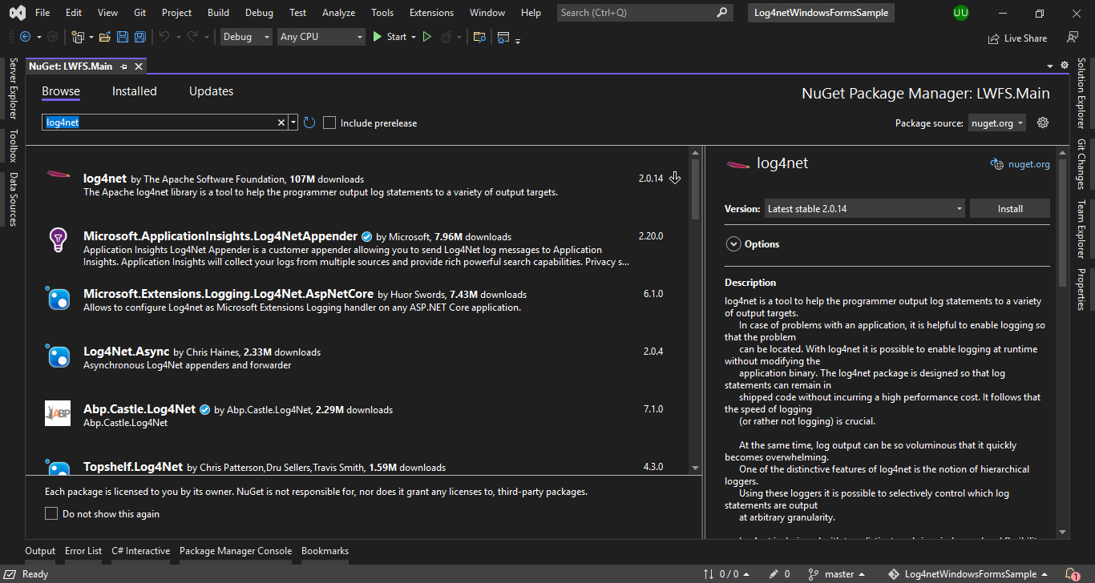The height and width of the screenshot is (583, 1095).
Task: Enable the Include prerelease checkbox
Action: coord(329,123)
